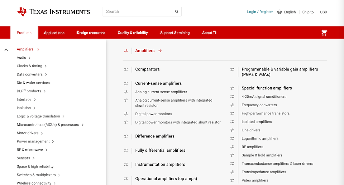Screen dimensions: 344x185
Task: Open the shopping cart
Action: (324, 33)
